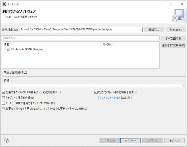Toggle the Activiti BPMN Designer checkbox

[x=9, y=49]
